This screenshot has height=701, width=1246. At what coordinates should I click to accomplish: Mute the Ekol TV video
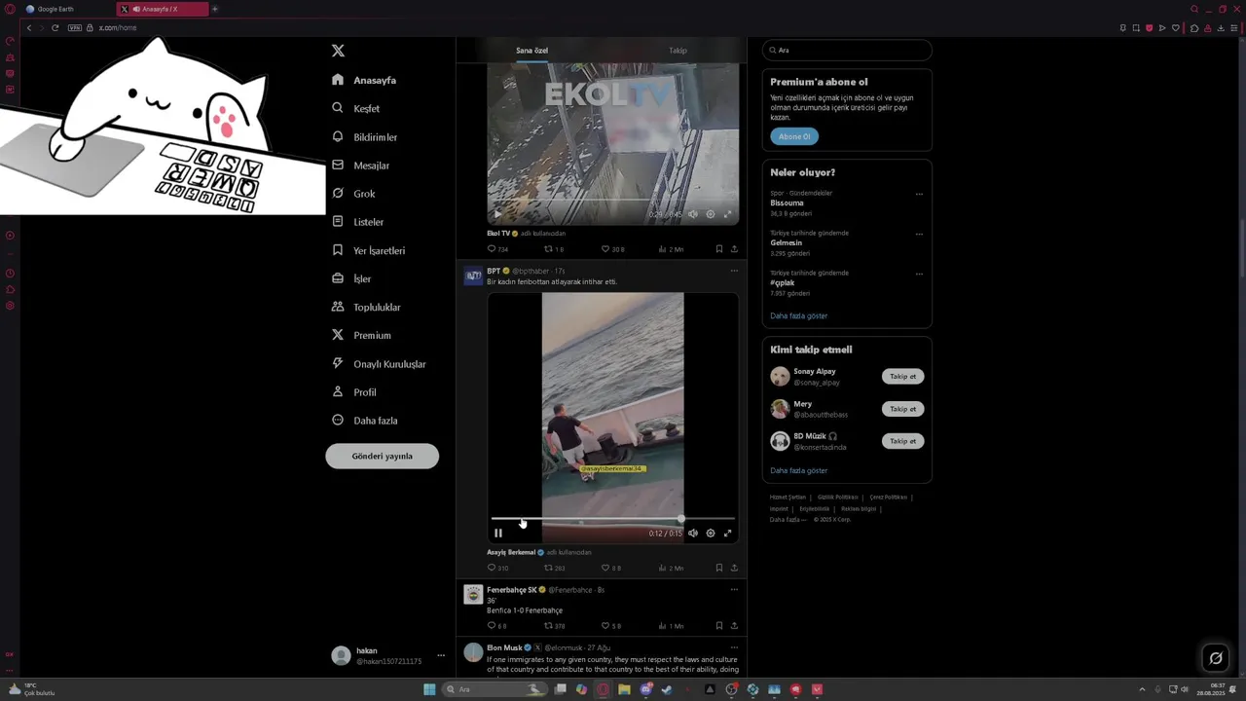tap(693, 214)
